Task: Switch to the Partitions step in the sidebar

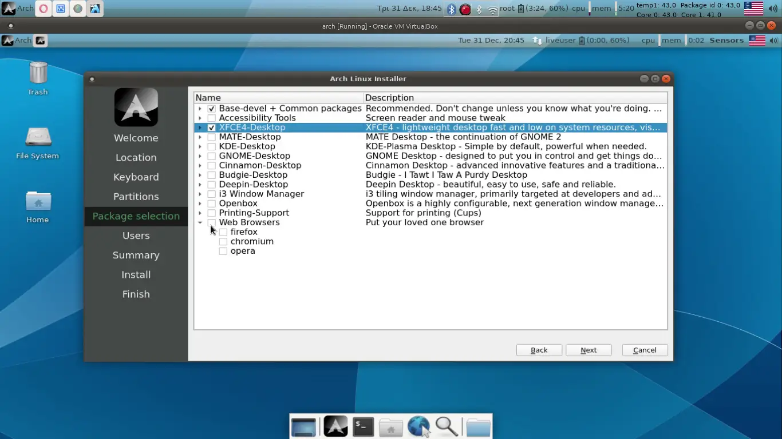Action: (136, 196)
